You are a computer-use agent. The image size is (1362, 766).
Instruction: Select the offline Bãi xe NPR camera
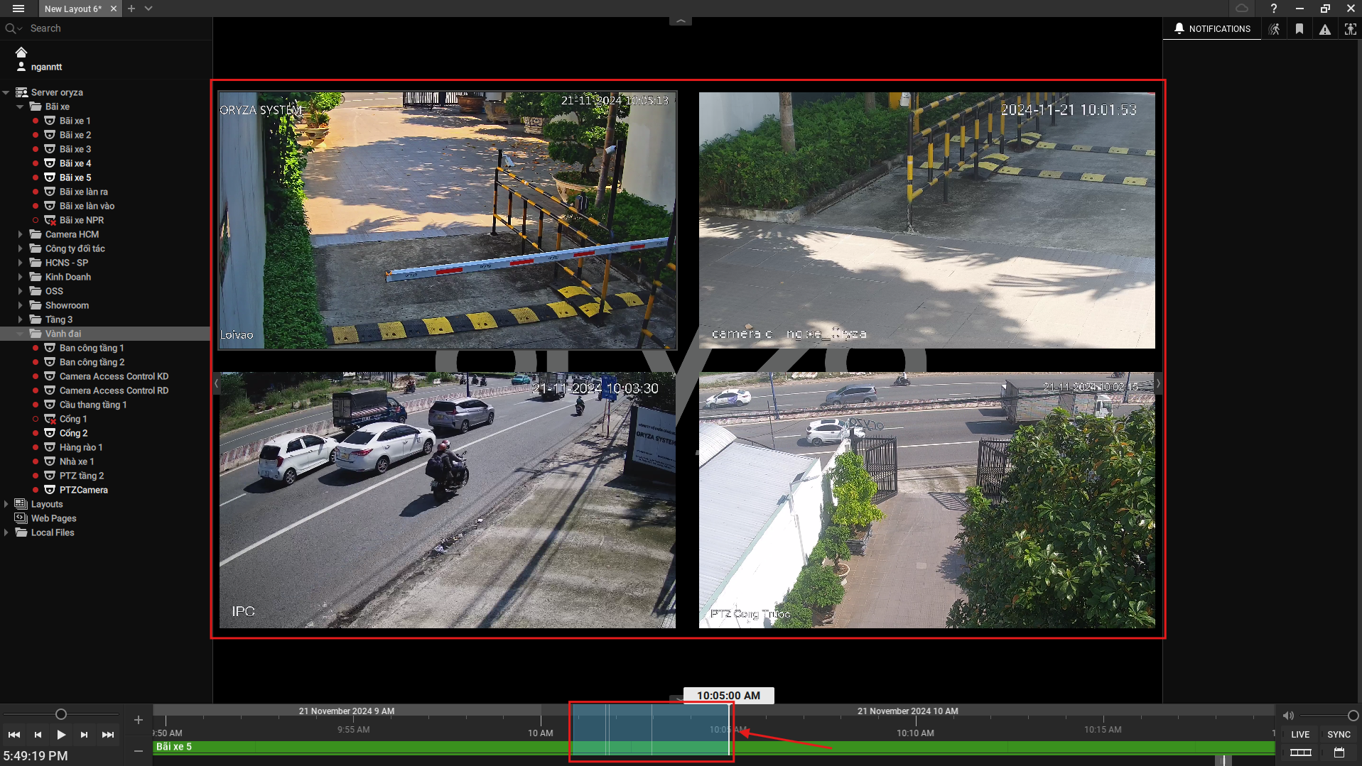pos(81,220)
